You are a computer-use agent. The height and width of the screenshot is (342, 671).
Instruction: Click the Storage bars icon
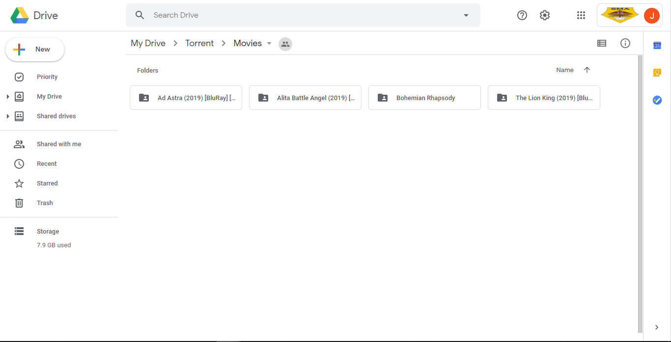pos(19,231)
